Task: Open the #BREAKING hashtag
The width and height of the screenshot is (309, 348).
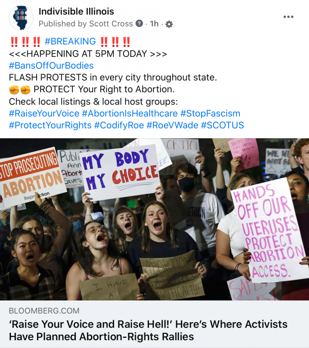Action: point(70,41)
